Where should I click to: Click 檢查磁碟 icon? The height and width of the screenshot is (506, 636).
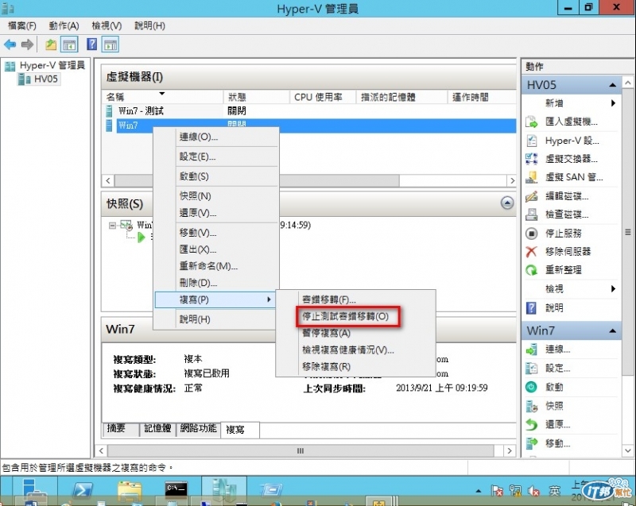click(x=531, y=214)
